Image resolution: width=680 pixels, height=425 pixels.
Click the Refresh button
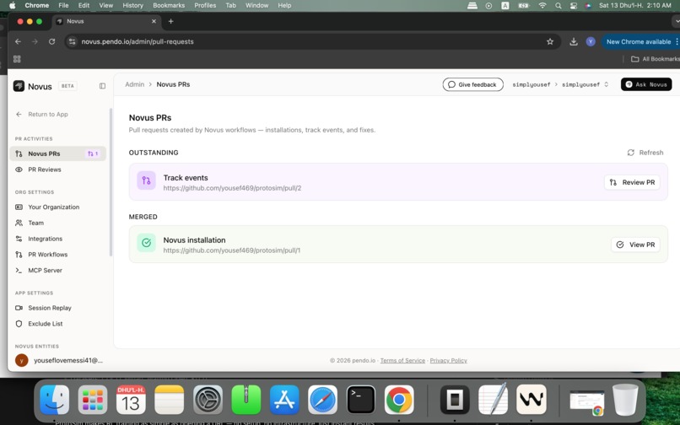[645, 153]
